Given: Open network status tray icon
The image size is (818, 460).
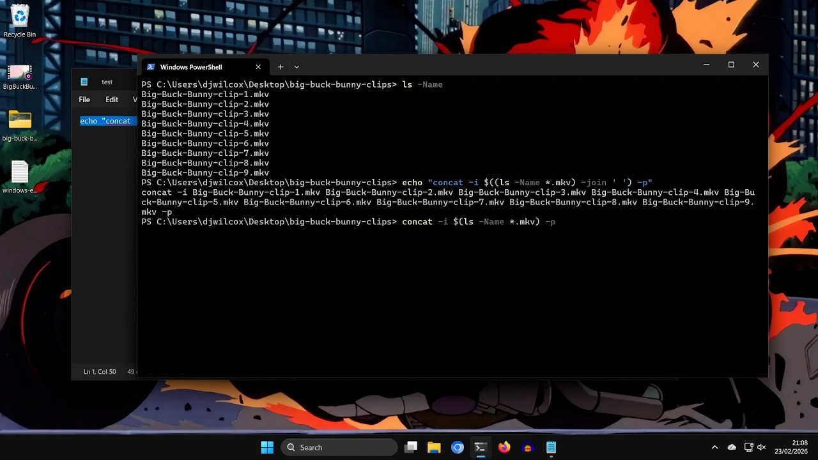Looking at the screenshot, I should coord(749,447).
